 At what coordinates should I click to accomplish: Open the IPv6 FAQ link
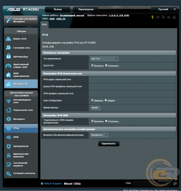(x=48, y=47)
